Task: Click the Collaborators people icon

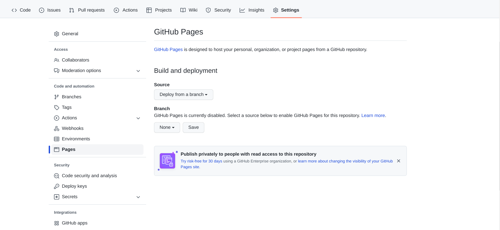Action: [x=57, y=60]
